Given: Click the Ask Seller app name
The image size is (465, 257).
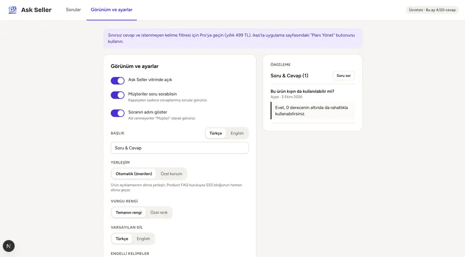Looking at the screenshot, I should (36, 10).
